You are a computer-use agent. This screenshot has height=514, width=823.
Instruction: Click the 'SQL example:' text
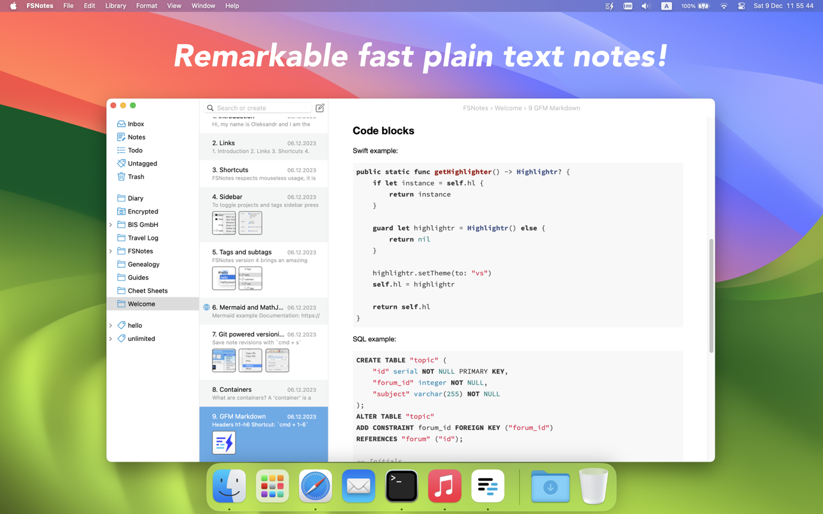pos(374,339)
